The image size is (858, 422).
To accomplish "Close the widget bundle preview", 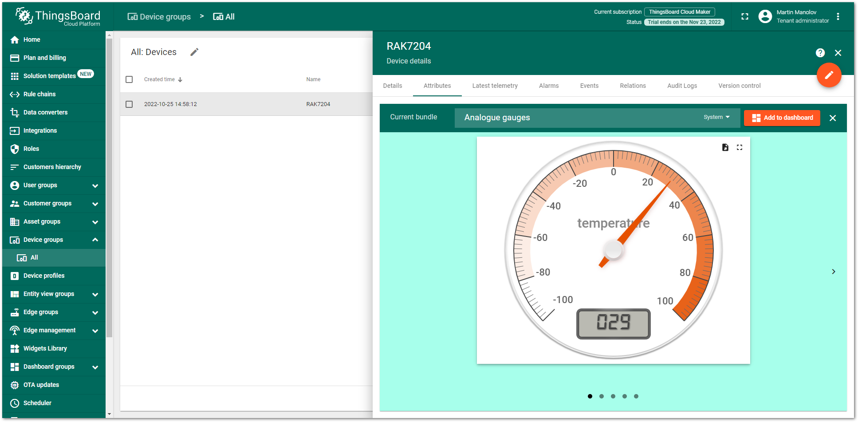I will coord(833,118).
